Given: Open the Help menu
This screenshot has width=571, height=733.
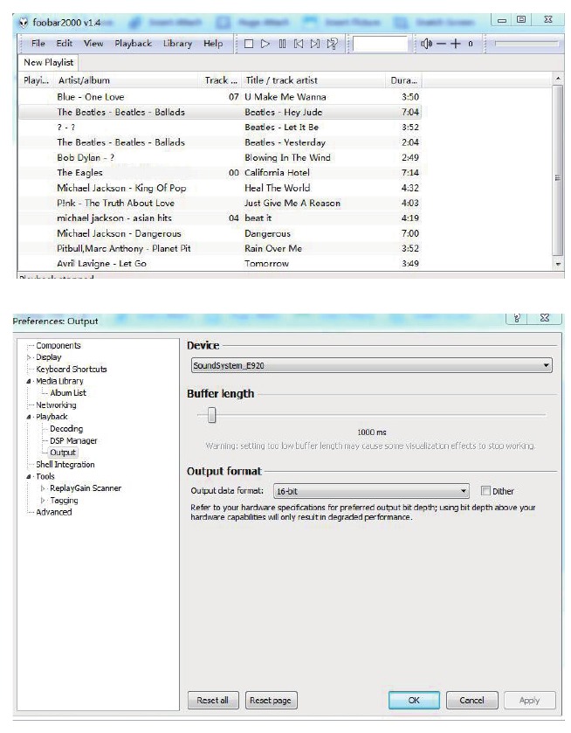Looking at the screenshot, I should [x=213, y=44].
